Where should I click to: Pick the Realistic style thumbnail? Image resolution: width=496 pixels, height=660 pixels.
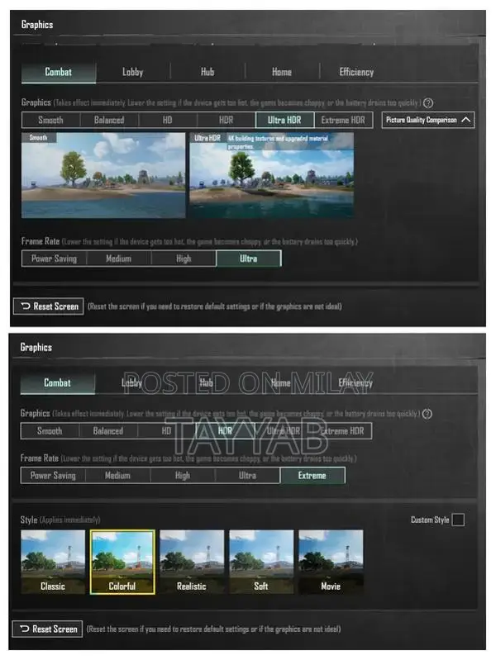click(x=192, y=562)
